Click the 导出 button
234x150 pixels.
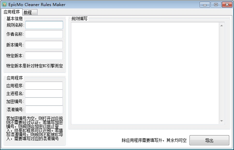(209, 140)
